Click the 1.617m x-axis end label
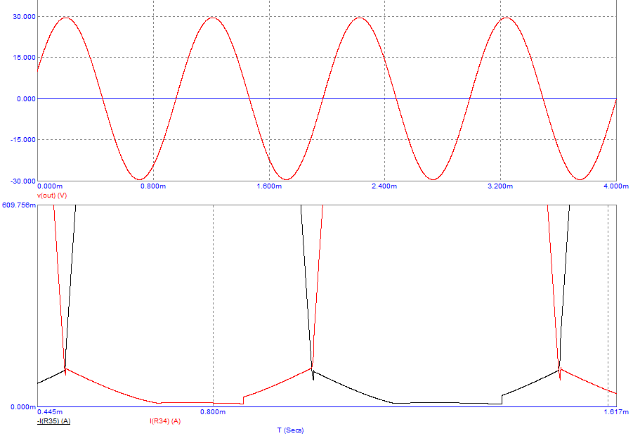Screen dimensions: 633x436 coord(616,412)
